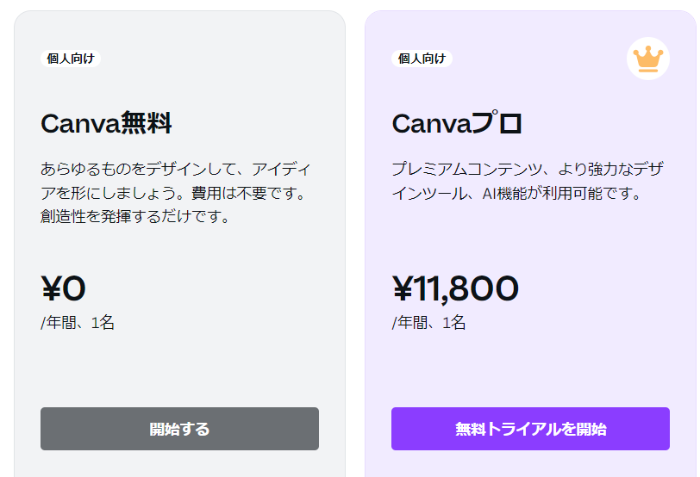Click empty gray area above the 開始する button
700x477 pixels.
click(179, 370)
